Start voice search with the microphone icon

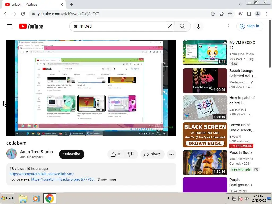pos(198,26)
